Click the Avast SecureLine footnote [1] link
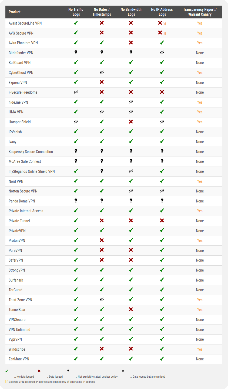Viewport: 228px width, 389px height. pyautogui.click(x=164, y=24)
